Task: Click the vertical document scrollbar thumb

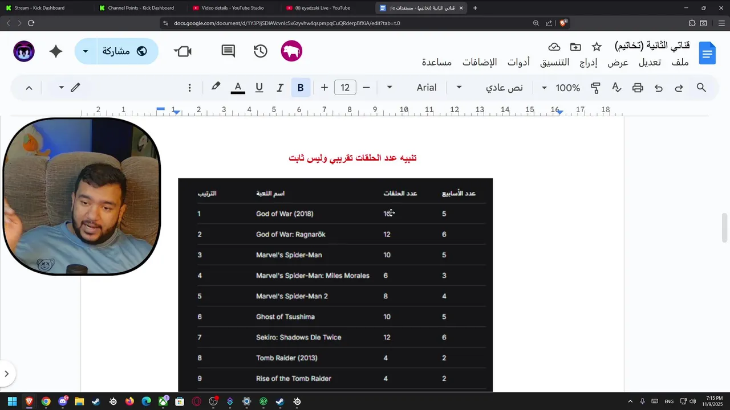Action: pyautogui.click(x=724, y=227)
